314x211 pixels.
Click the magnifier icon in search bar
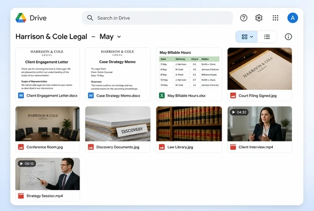point(90,18)
